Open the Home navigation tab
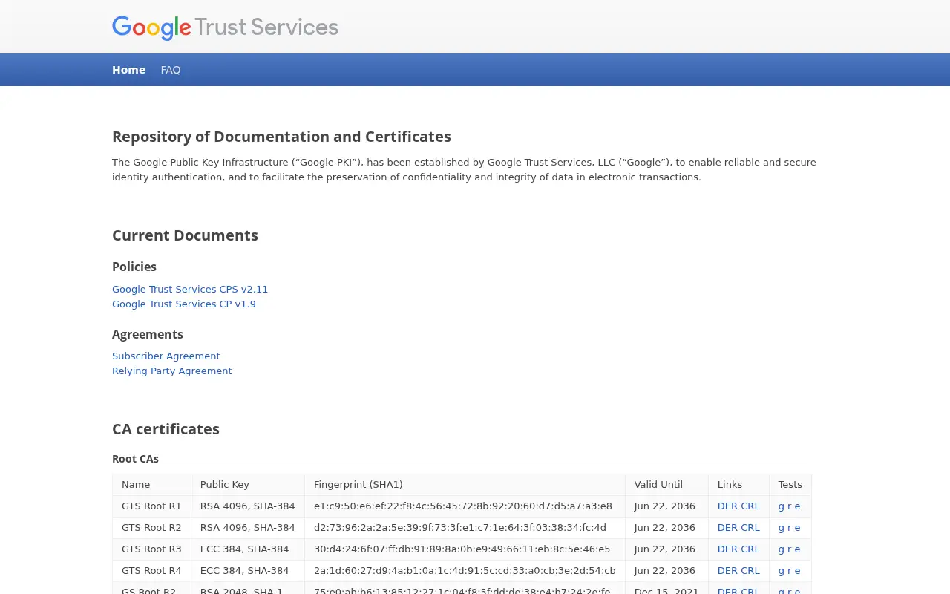Viewport: 950px width, 594px height. (x=128, y=70)
